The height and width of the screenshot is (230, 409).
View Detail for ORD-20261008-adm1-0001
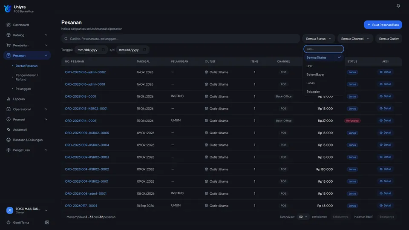385,193
